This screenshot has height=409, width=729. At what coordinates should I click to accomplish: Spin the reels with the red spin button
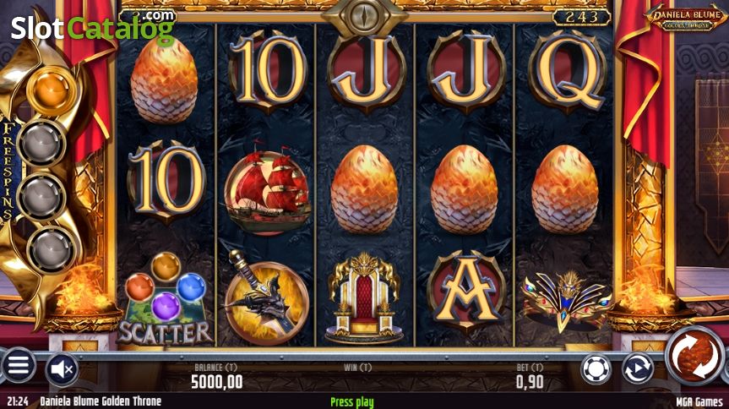[694, 356]
